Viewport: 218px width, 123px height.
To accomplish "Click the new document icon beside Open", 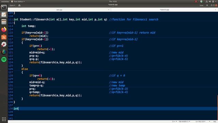I will point(19,5).
